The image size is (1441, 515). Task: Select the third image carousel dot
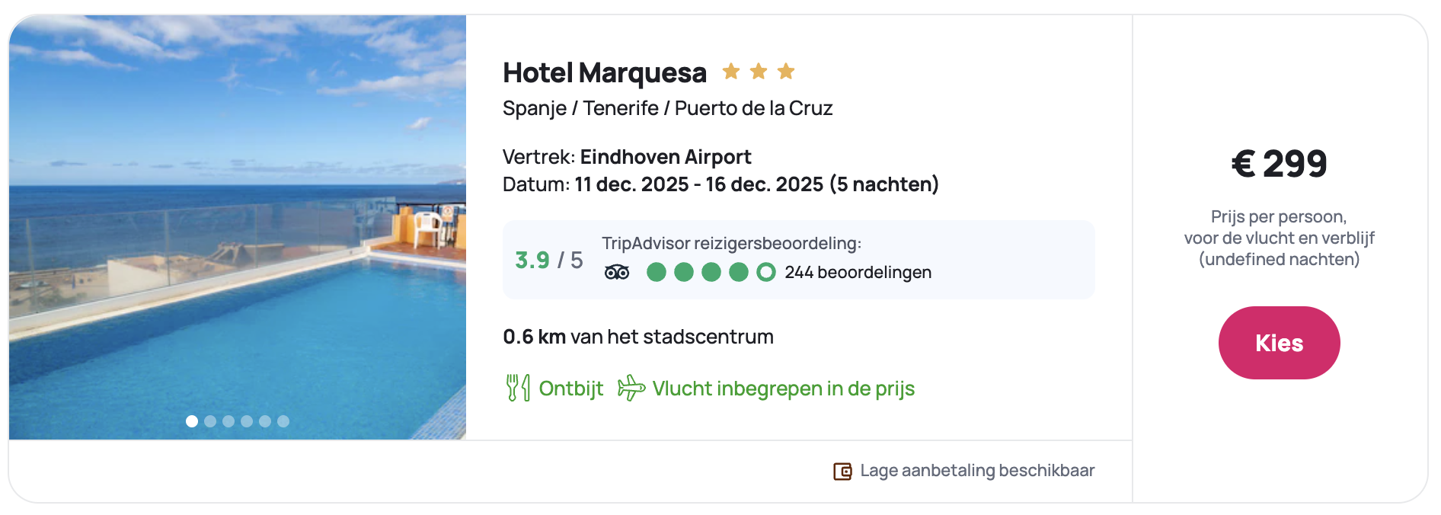tap(228, 421)
